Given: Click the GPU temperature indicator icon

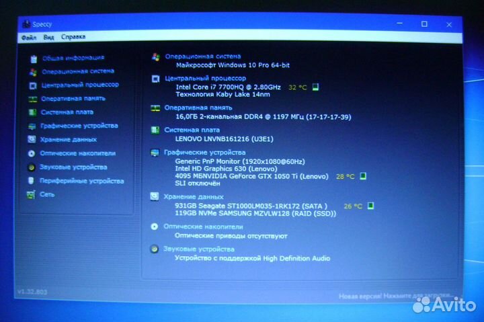Looking at the screenshot, I should 363,176.
